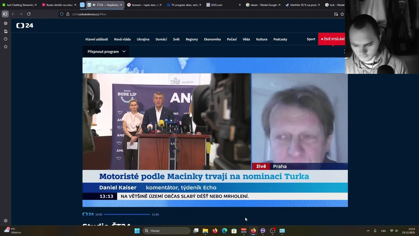Launch first Firefox icon on taskbar
The width and height of the screenshot is (419, 236).
[x=215, y=231]
